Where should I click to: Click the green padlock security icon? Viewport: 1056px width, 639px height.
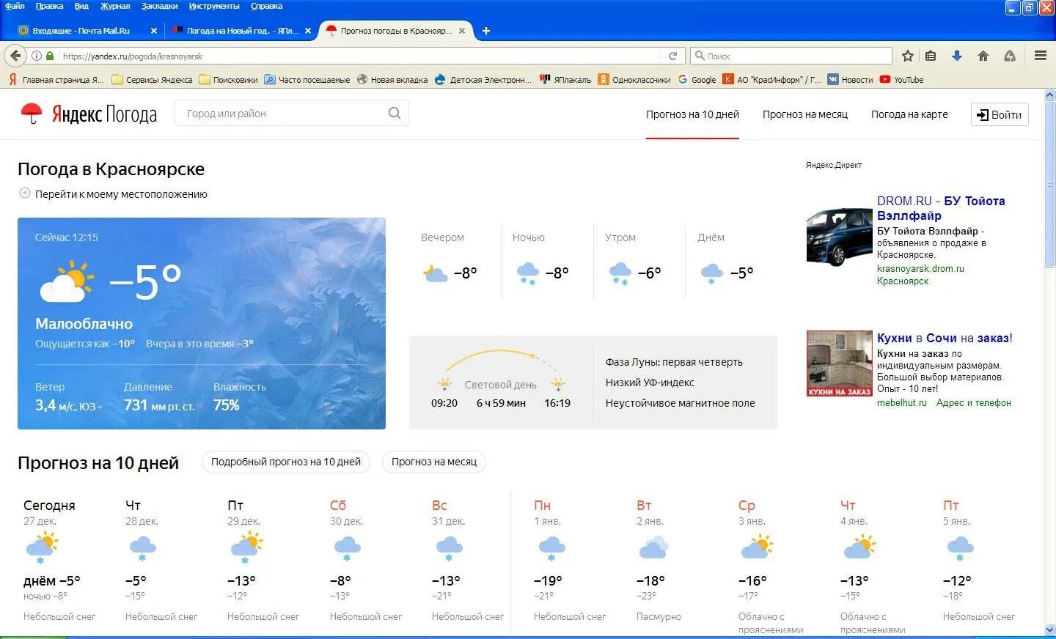tap(50, 56)
